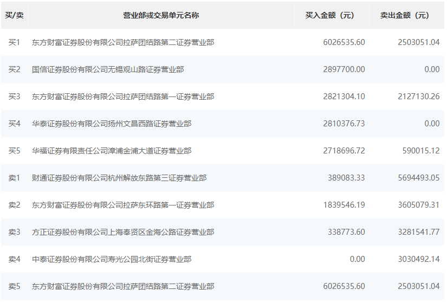Click 东方财富证券拉萨东环路第一证券营业部 name
This screenshot has width=447, height=302.
(x=123, y=205)
